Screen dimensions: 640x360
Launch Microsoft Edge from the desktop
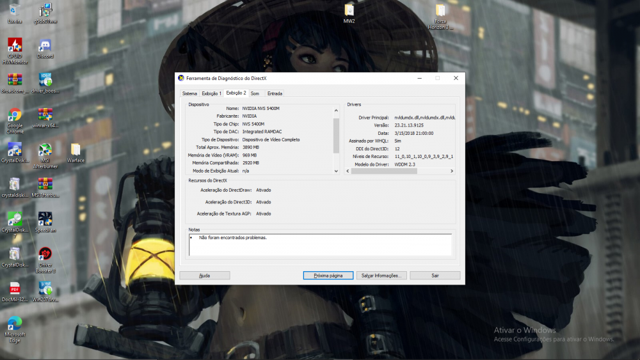(15, 328)
